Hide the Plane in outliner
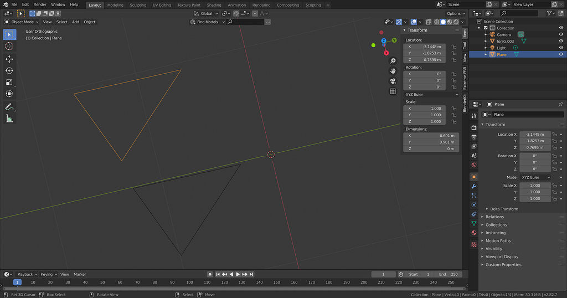Image resolution: width=567 pixels, height=298 pixels. click(x=561, y=54)
